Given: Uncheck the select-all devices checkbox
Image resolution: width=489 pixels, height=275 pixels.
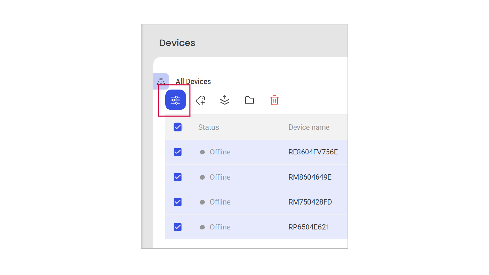Looking at the screenshot, I should click(178, 127).
